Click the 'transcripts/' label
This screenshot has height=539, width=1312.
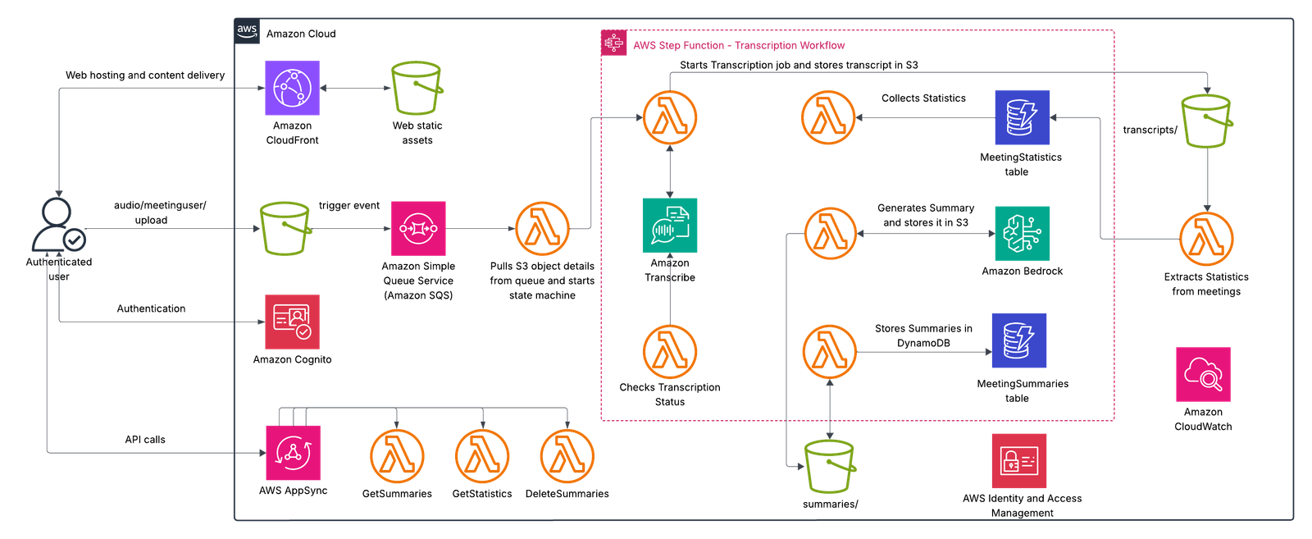pyautogui.click(x=1150, y=130)
